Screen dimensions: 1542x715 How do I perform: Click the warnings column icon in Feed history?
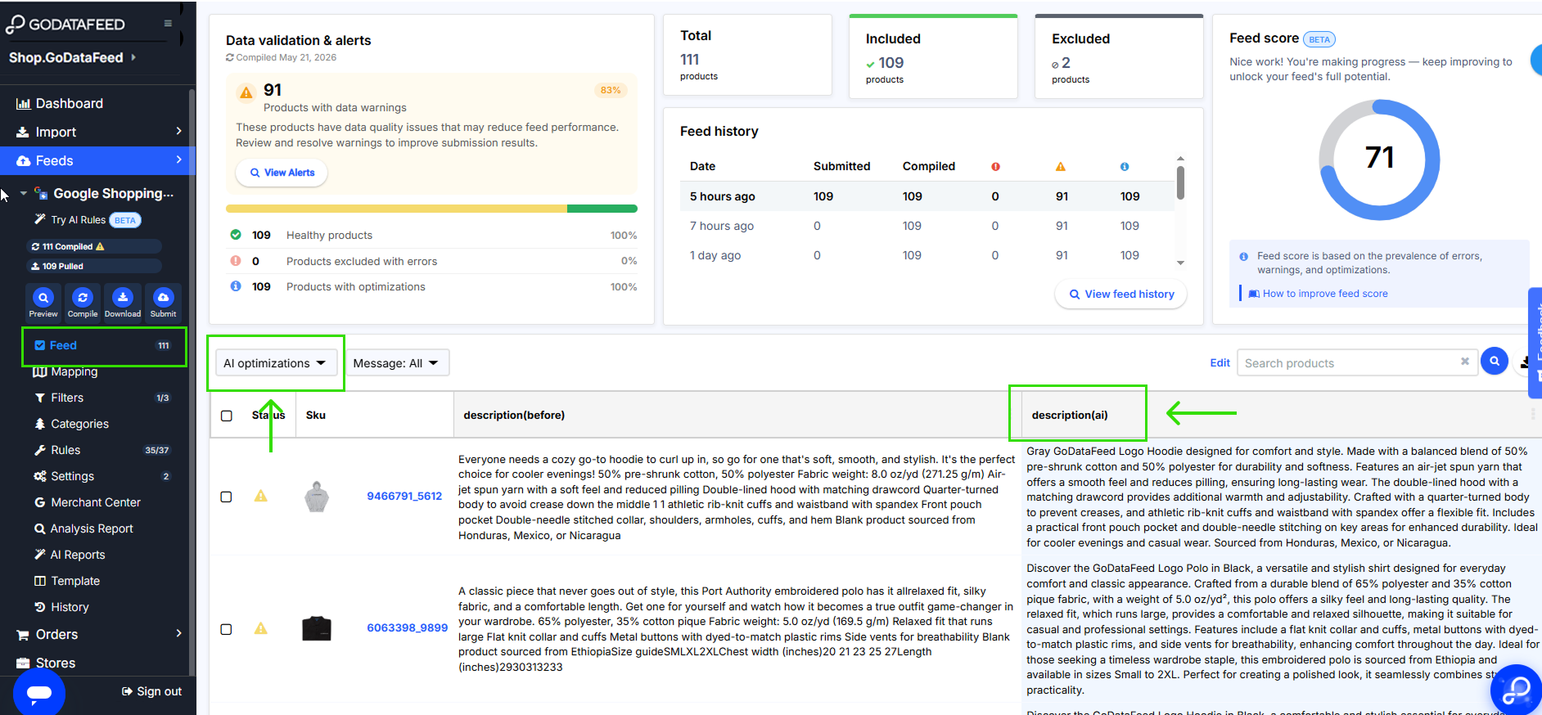(x=1061, y=166)
